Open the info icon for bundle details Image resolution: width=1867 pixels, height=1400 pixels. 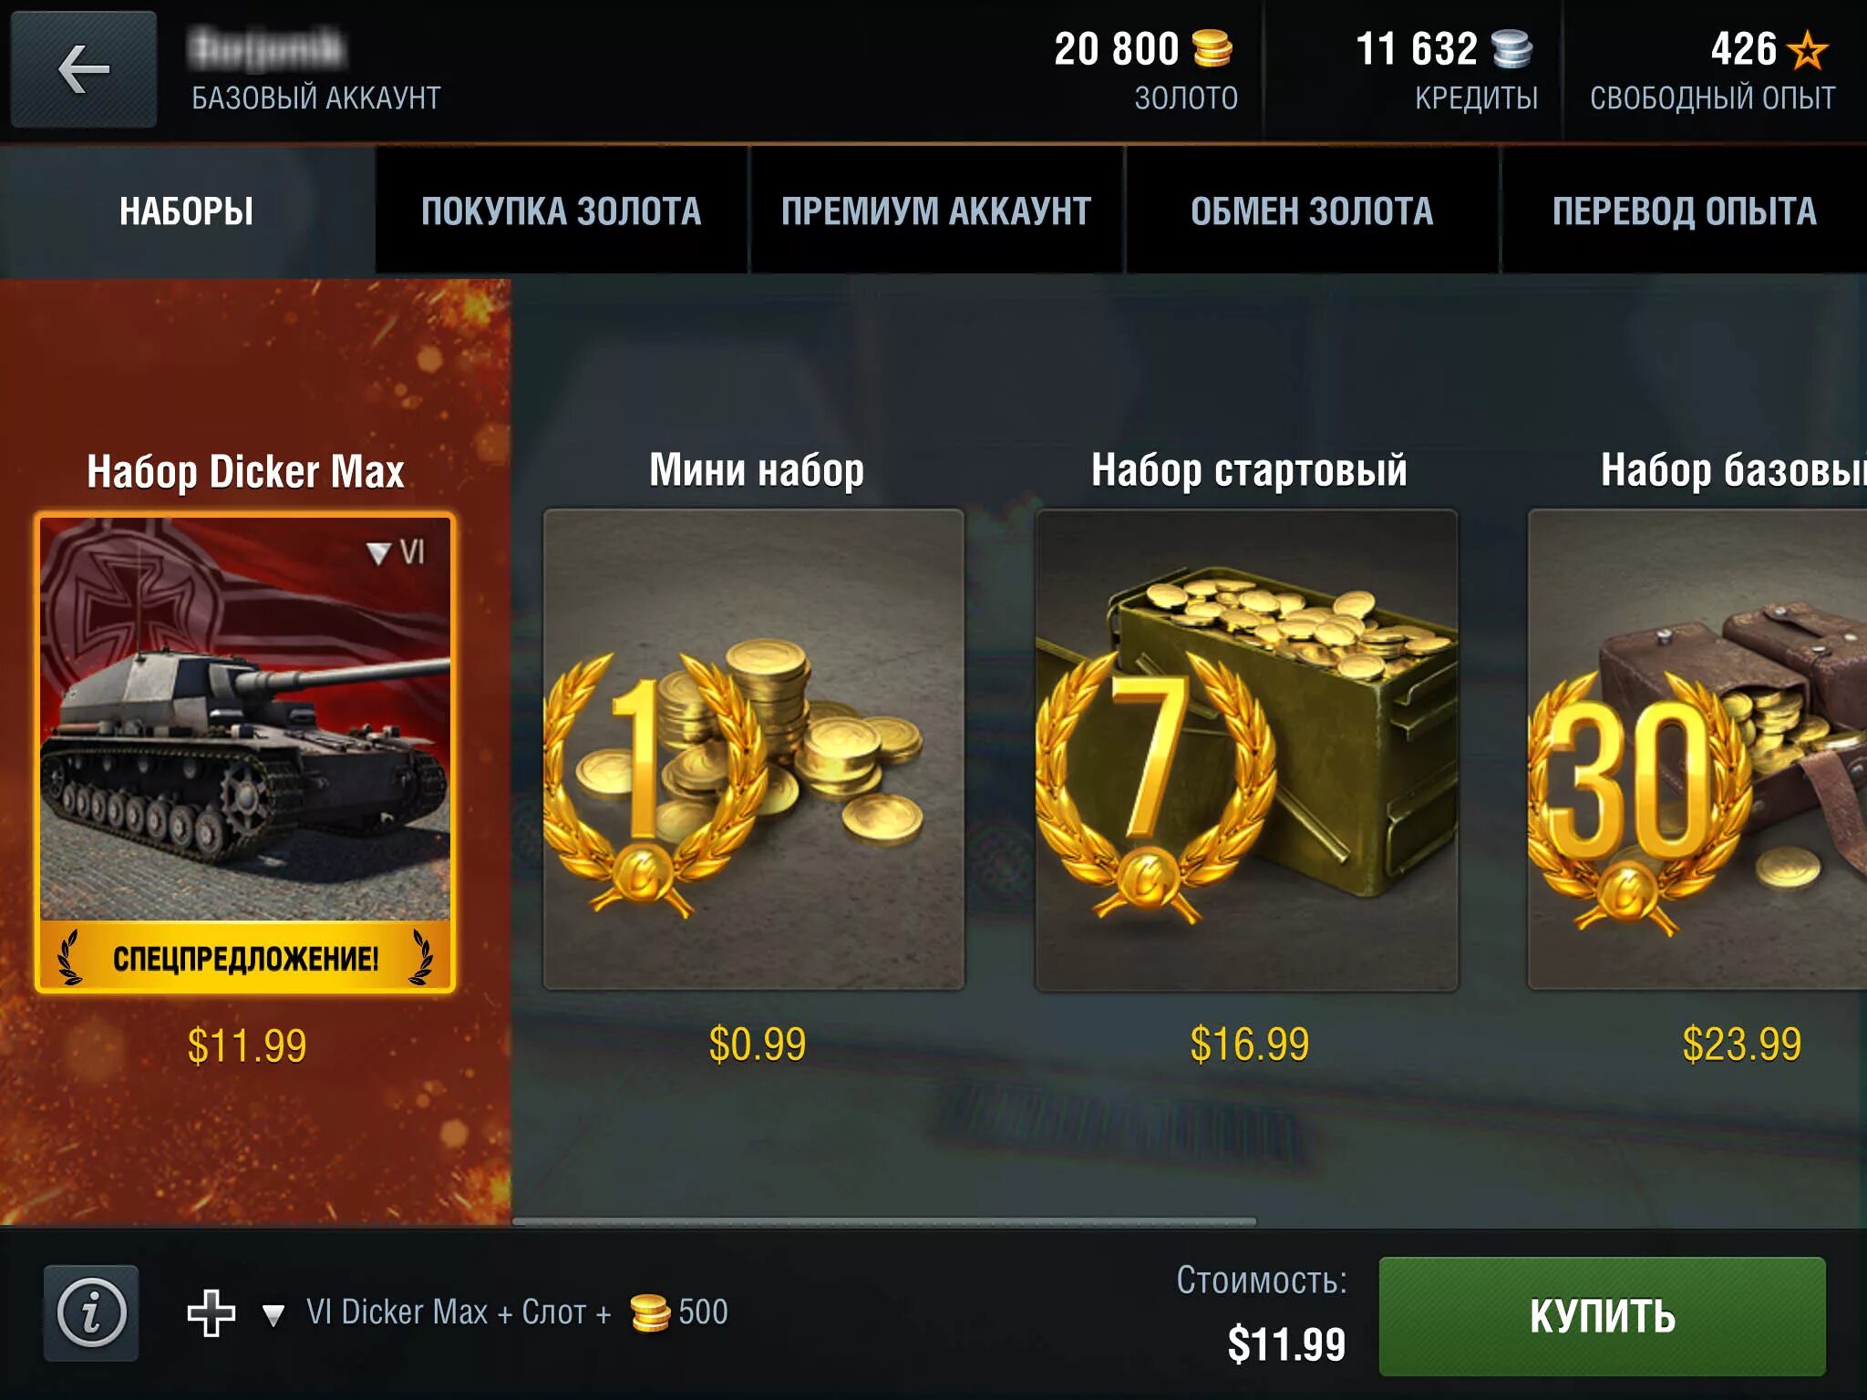pos(91,1312)
